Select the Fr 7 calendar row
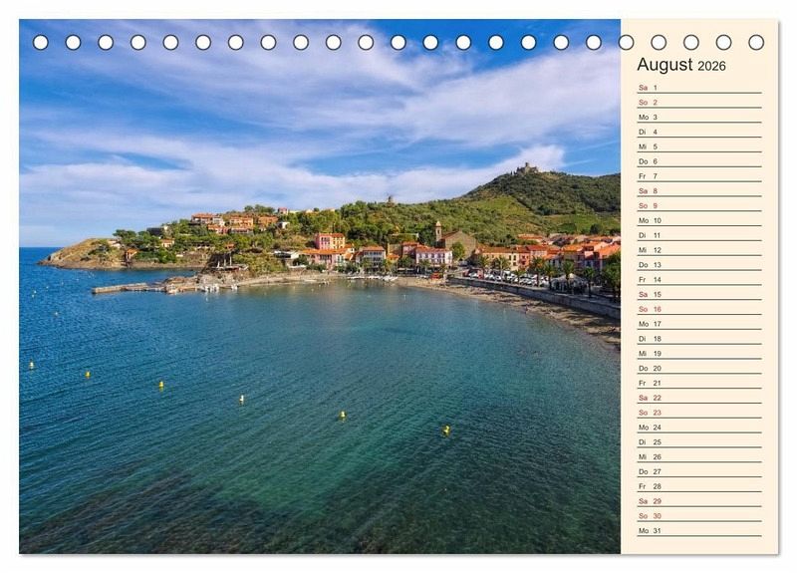 (x=699, y=176)
